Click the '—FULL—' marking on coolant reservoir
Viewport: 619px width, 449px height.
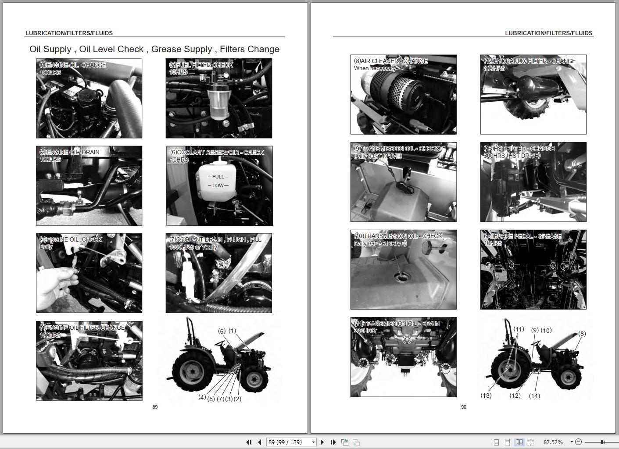(218, 177)
